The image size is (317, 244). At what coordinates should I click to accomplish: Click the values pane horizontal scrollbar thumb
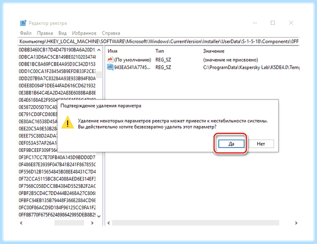click(195, 223)
